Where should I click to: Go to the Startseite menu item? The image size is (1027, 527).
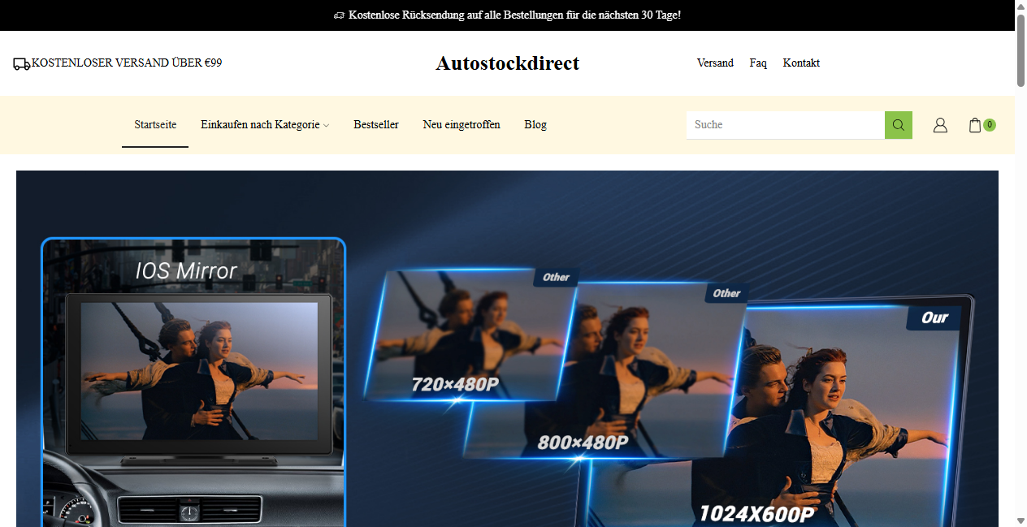point(155,125)
